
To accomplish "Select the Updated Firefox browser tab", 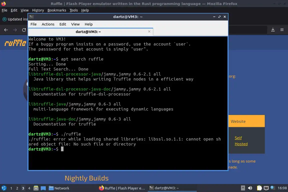I will click(15, 19).
